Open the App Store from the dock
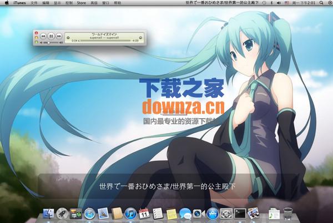Viewport: 333px width, 223px height. tap(213, 214)
